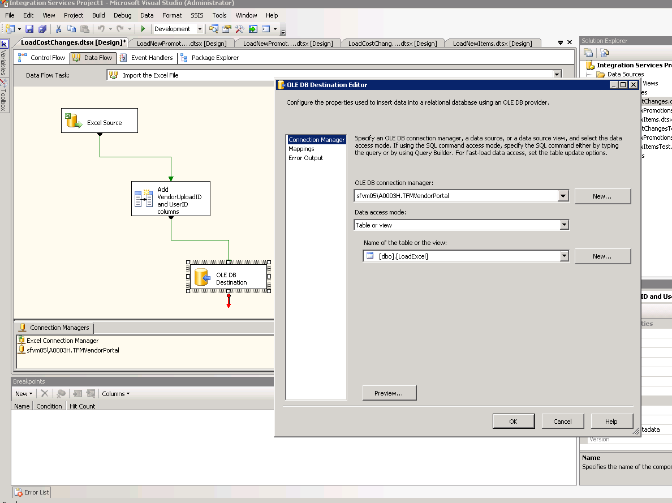Click the Undo icon on the toolbar
Viewport: 672px width, 503px height.
pos(102,28)
